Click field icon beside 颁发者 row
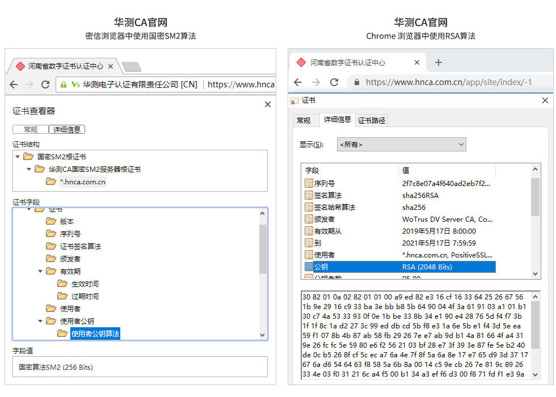The width and height of the screenshot is (556, 397). (309, 219)
